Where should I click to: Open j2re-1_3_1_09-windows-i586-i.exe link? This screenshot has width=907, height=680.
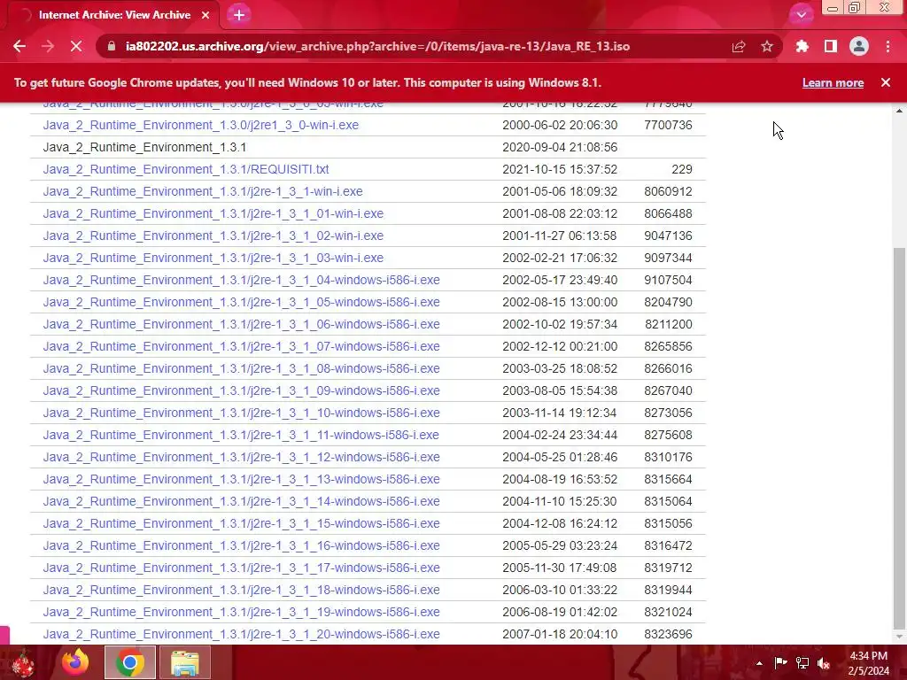[241, 390]
